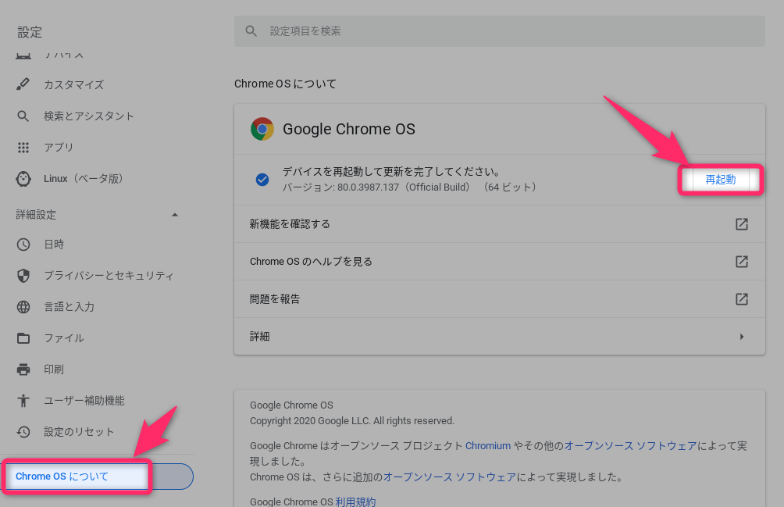784x507 pixels.
Task: Open 新機能を確認する row
Action: [x=500, y=224]
